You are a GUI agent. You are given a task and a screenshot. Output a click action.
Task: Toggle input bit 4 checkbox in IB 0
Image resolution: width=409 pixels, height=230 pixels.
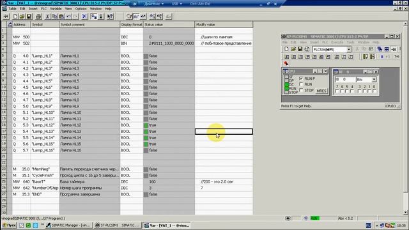[352, 91]
